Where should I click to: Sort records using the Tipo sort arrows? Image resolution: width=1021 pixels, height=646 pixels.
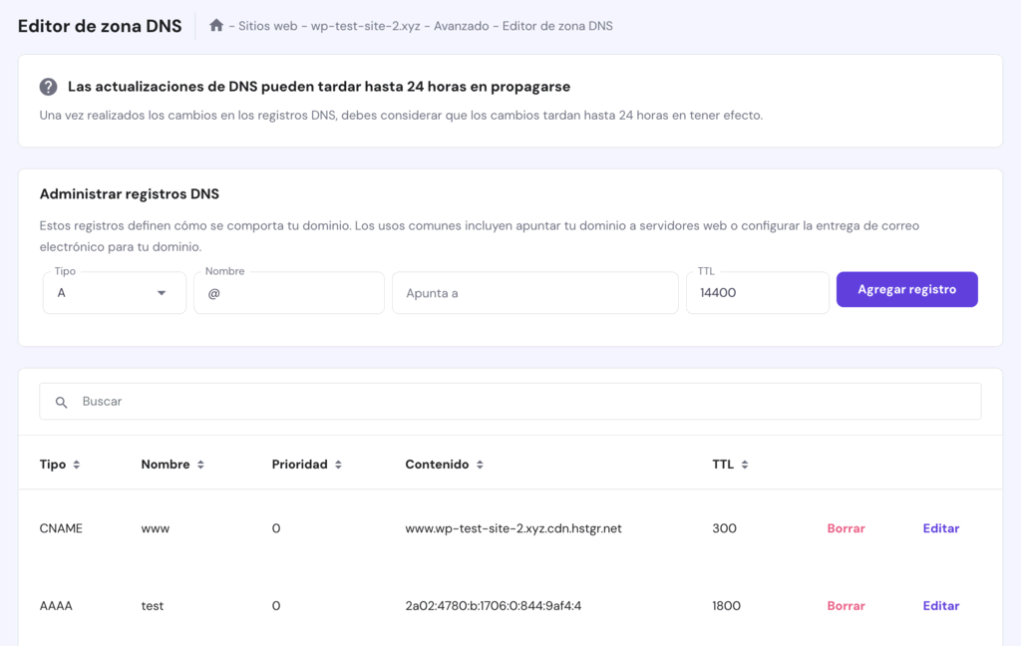pos(78,464)
